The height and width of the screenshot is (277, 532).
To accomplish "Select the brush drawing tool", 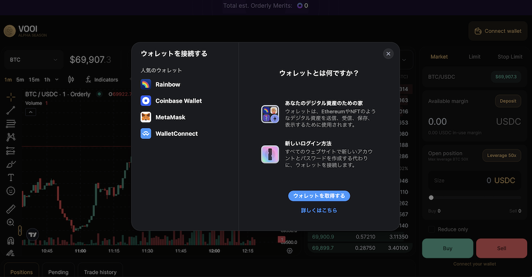I will click(x=11, y=164).
